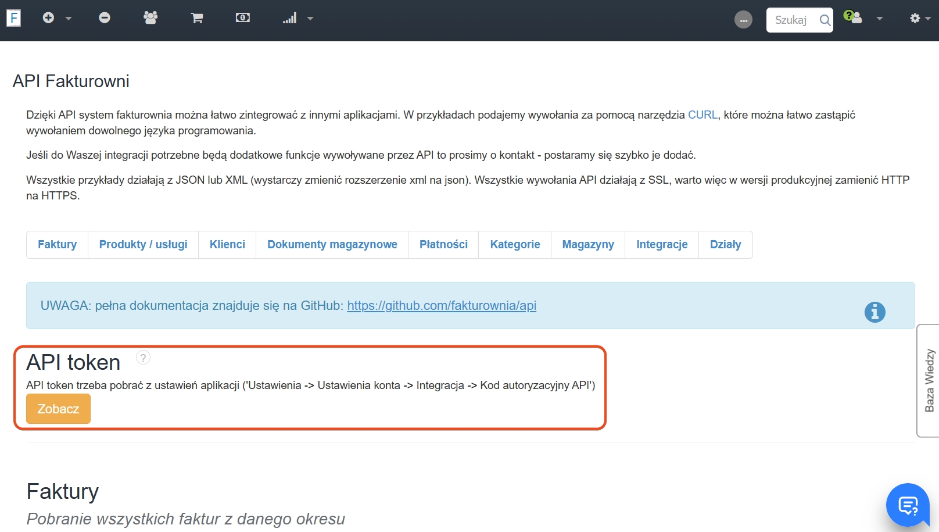Open the settings gear dropdown
Image resolution: width=939 pixels, height=532 pixels.
point(919,19)
